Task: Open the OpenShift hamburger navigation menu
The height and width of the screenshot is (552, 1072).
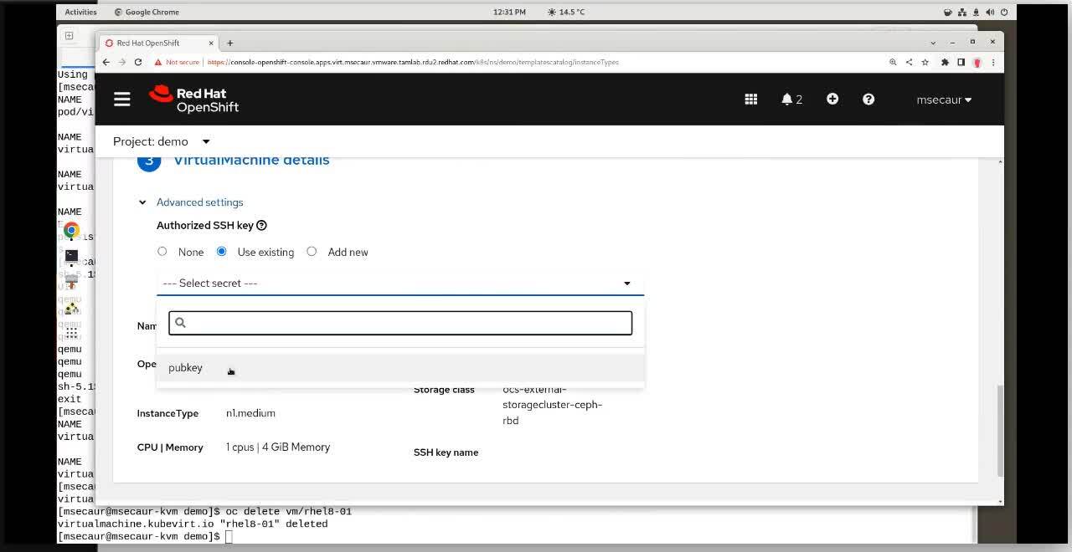Action: (122, 100)
